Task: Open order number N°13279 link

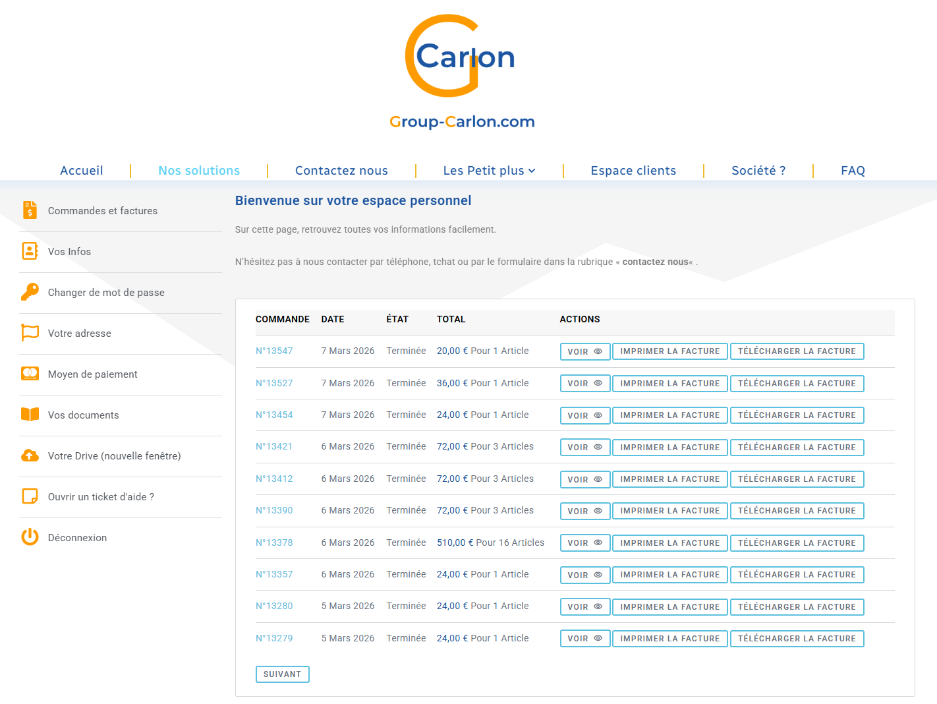Action: coord(274,638)
